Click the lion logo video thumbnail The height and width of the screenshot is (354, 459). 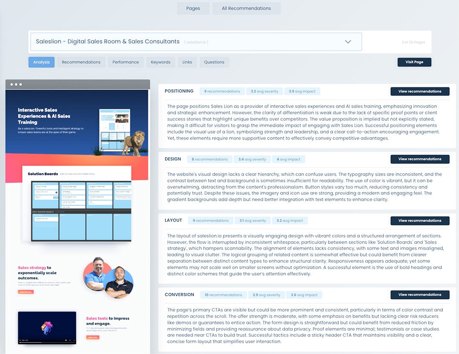pyautogui.click(x=47, y=328)
